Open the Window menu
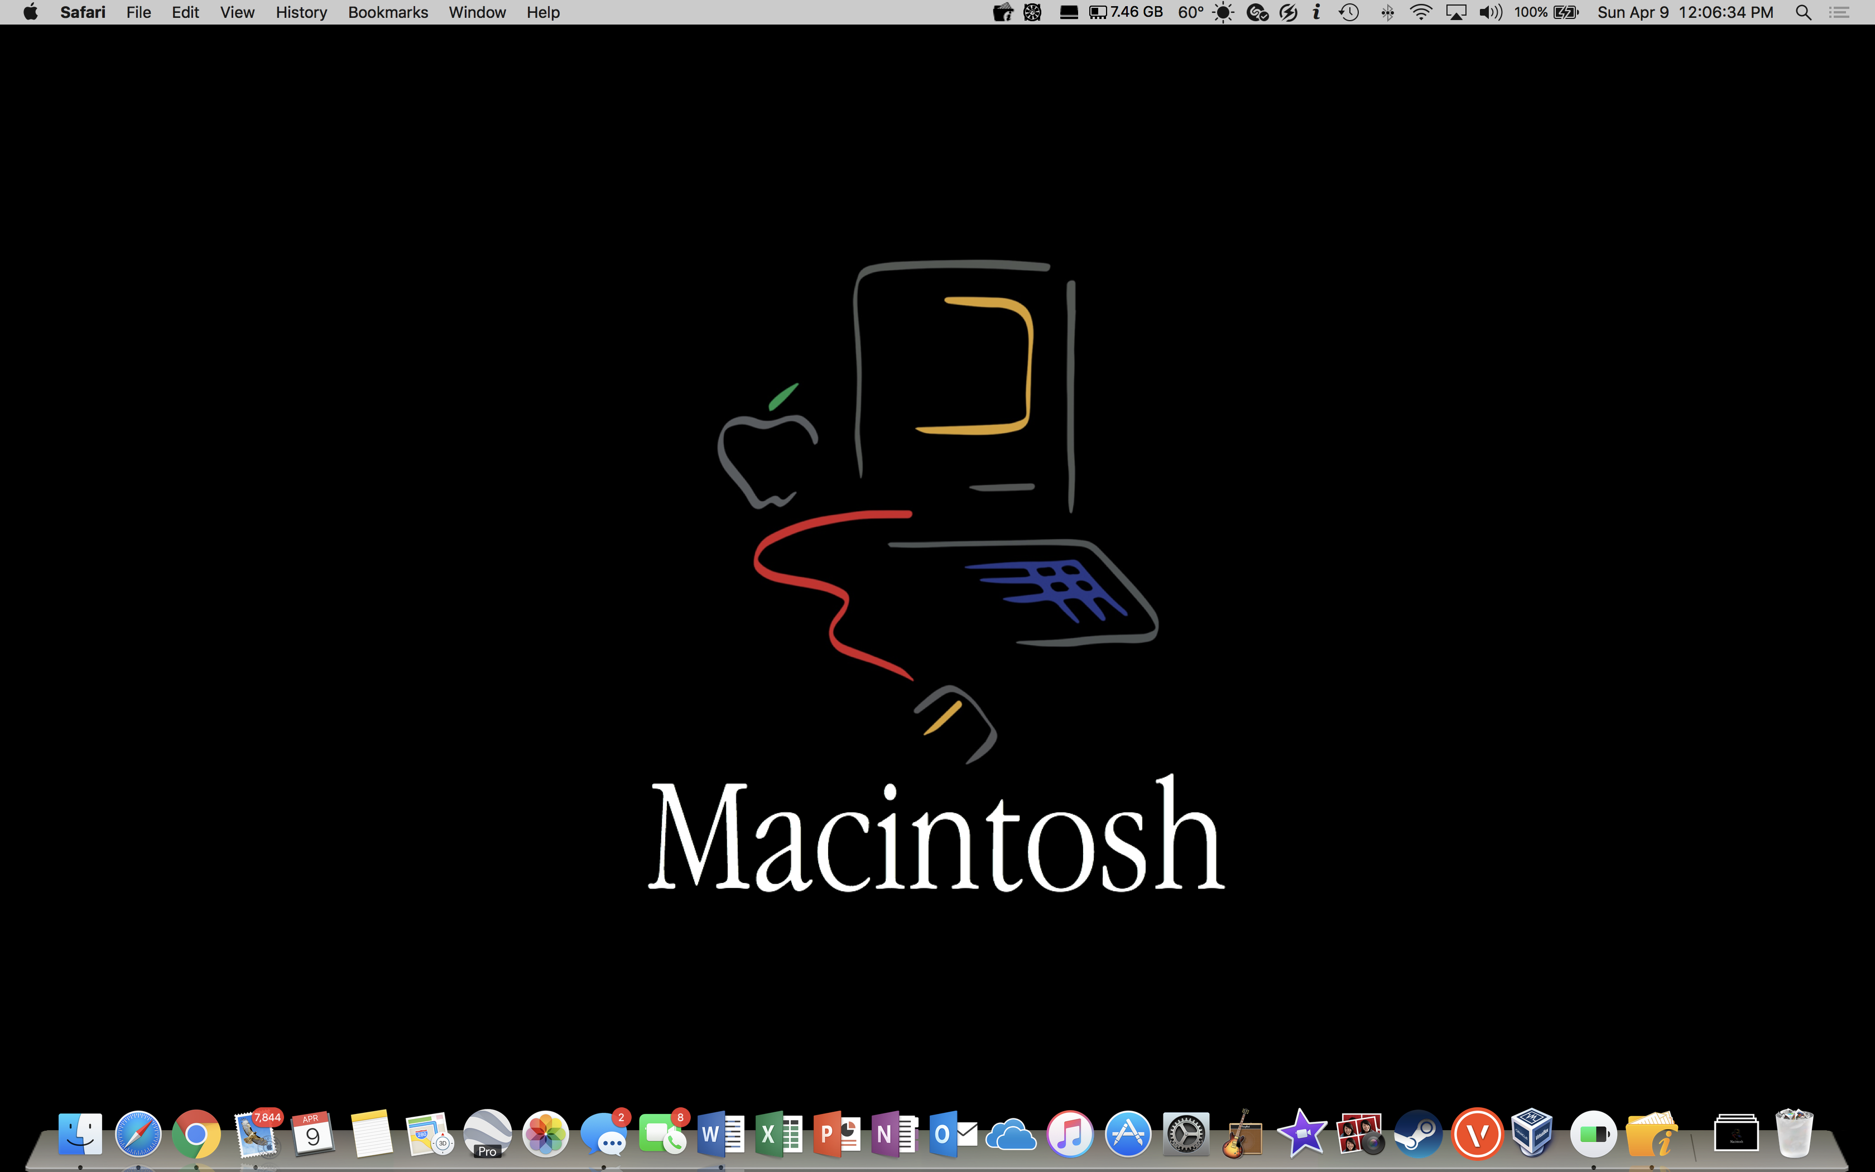 (x=477, y=12)
